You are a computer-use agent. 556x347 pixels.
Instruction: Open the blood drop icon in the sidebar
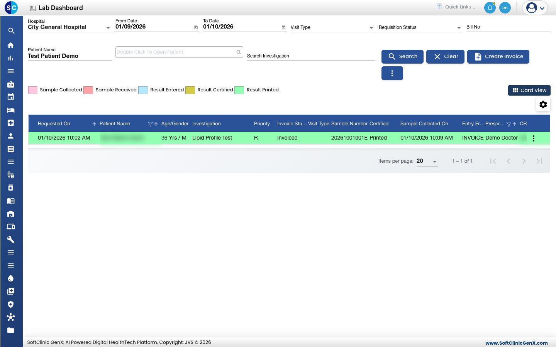(x=11, y=278)
